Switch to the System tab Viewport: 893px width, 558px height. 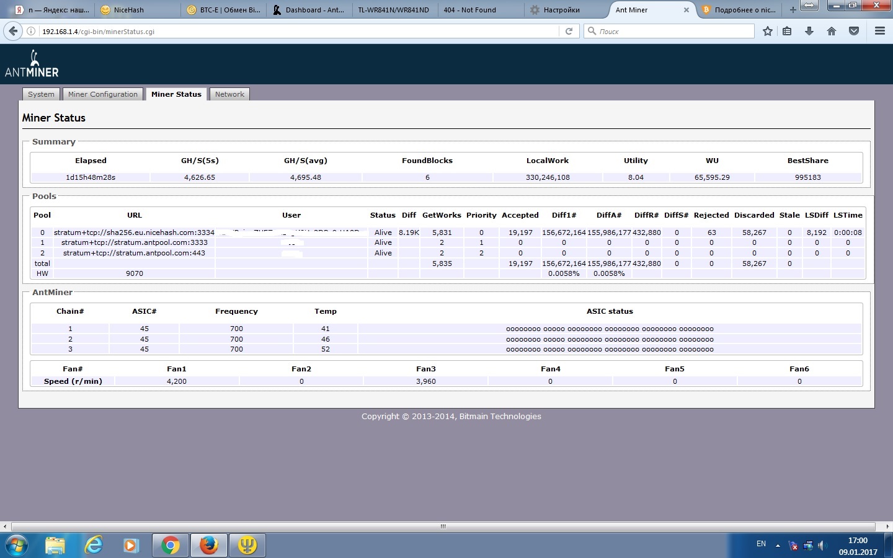pos(41,94)
